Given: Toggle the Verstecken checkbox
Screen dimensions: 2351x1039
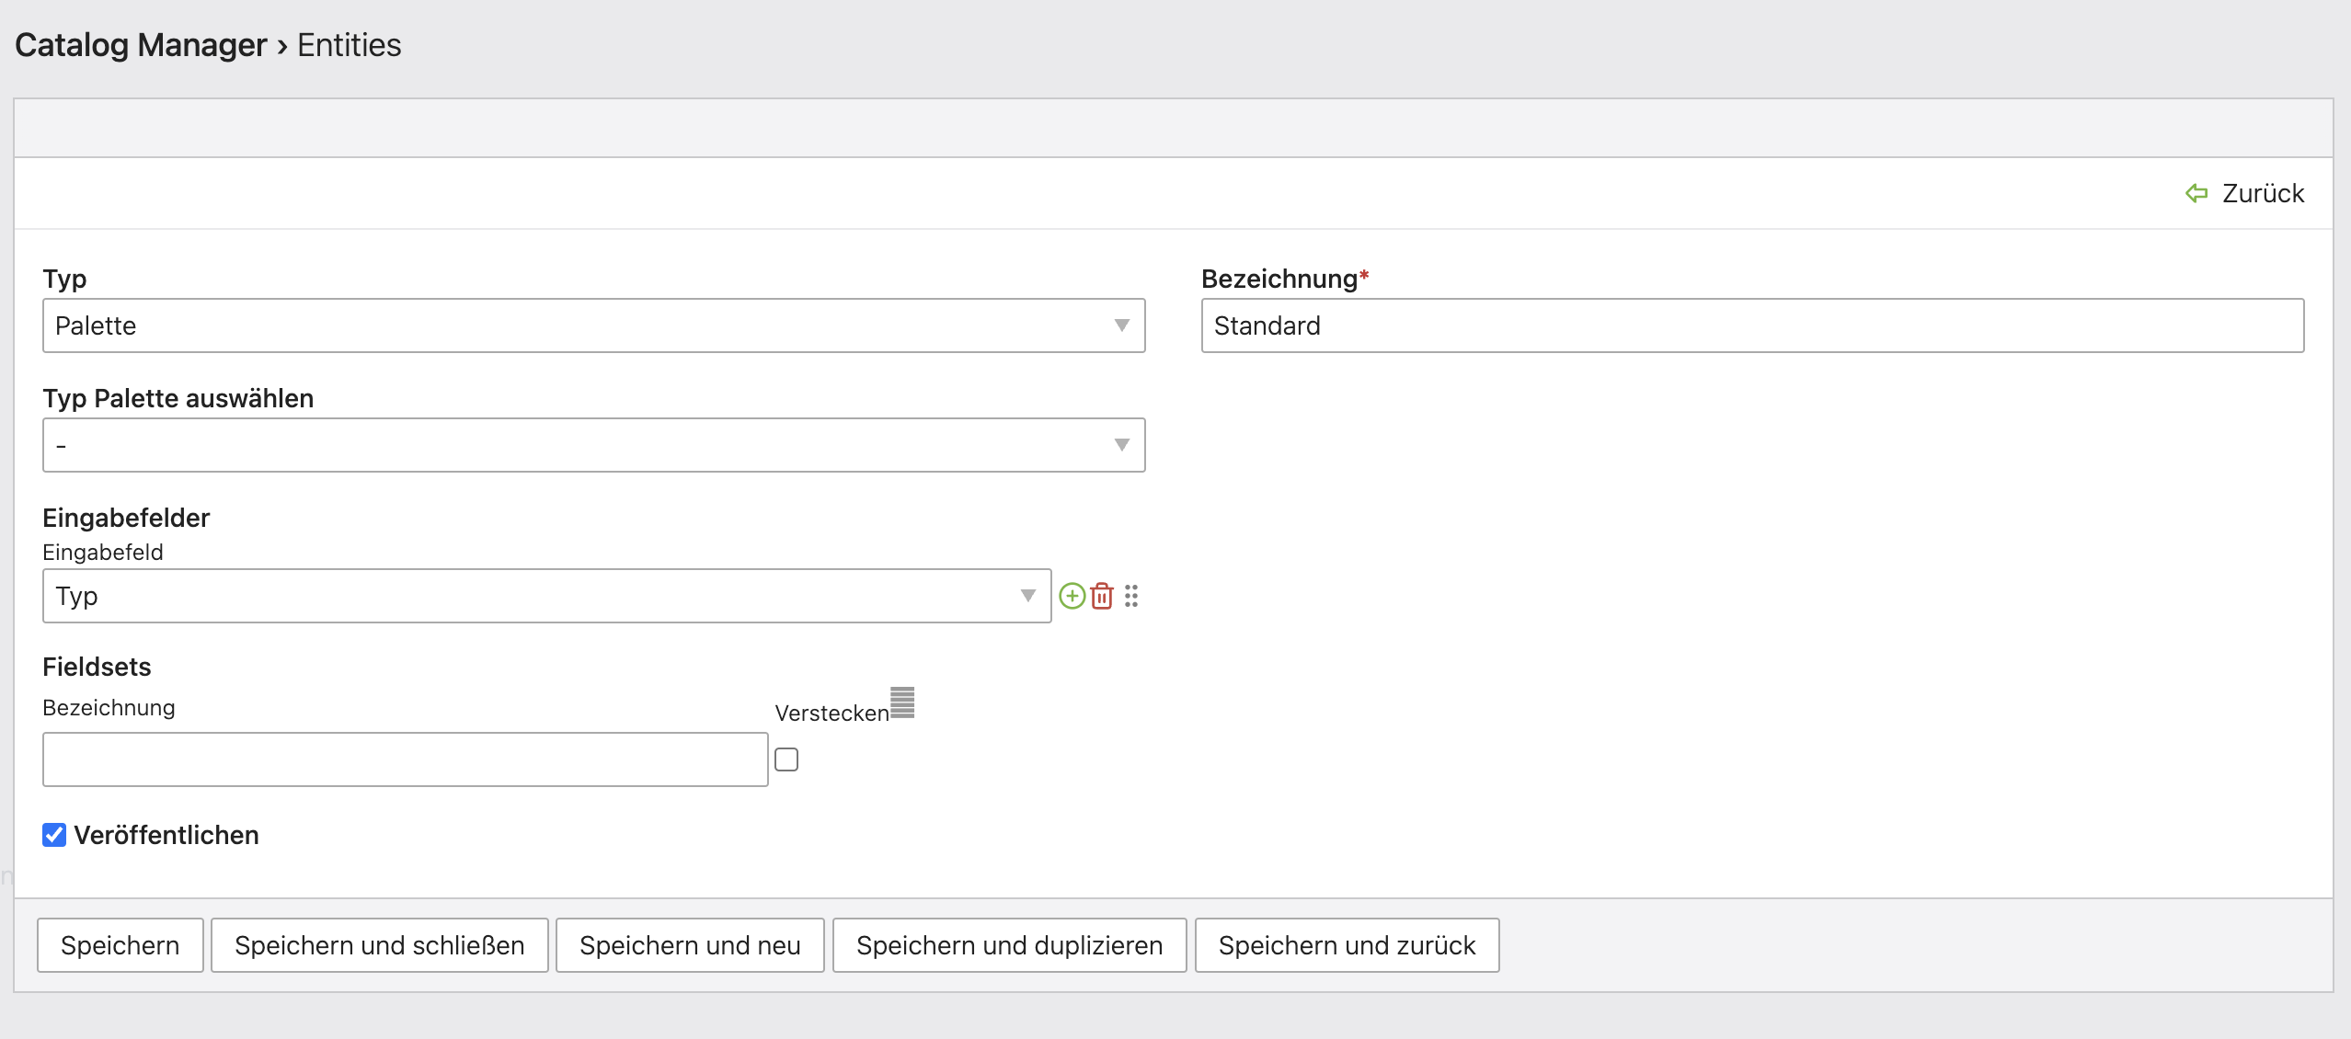Looking at the screenshot, I should pos(786,759).
